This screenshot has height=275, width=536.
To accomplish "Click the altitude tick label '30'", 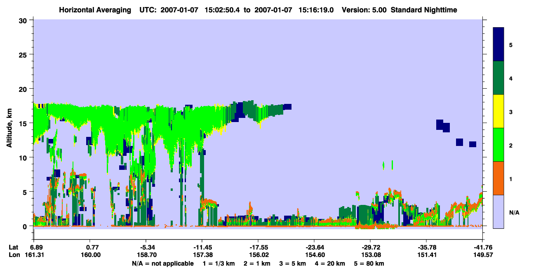I will pos(24,20).
